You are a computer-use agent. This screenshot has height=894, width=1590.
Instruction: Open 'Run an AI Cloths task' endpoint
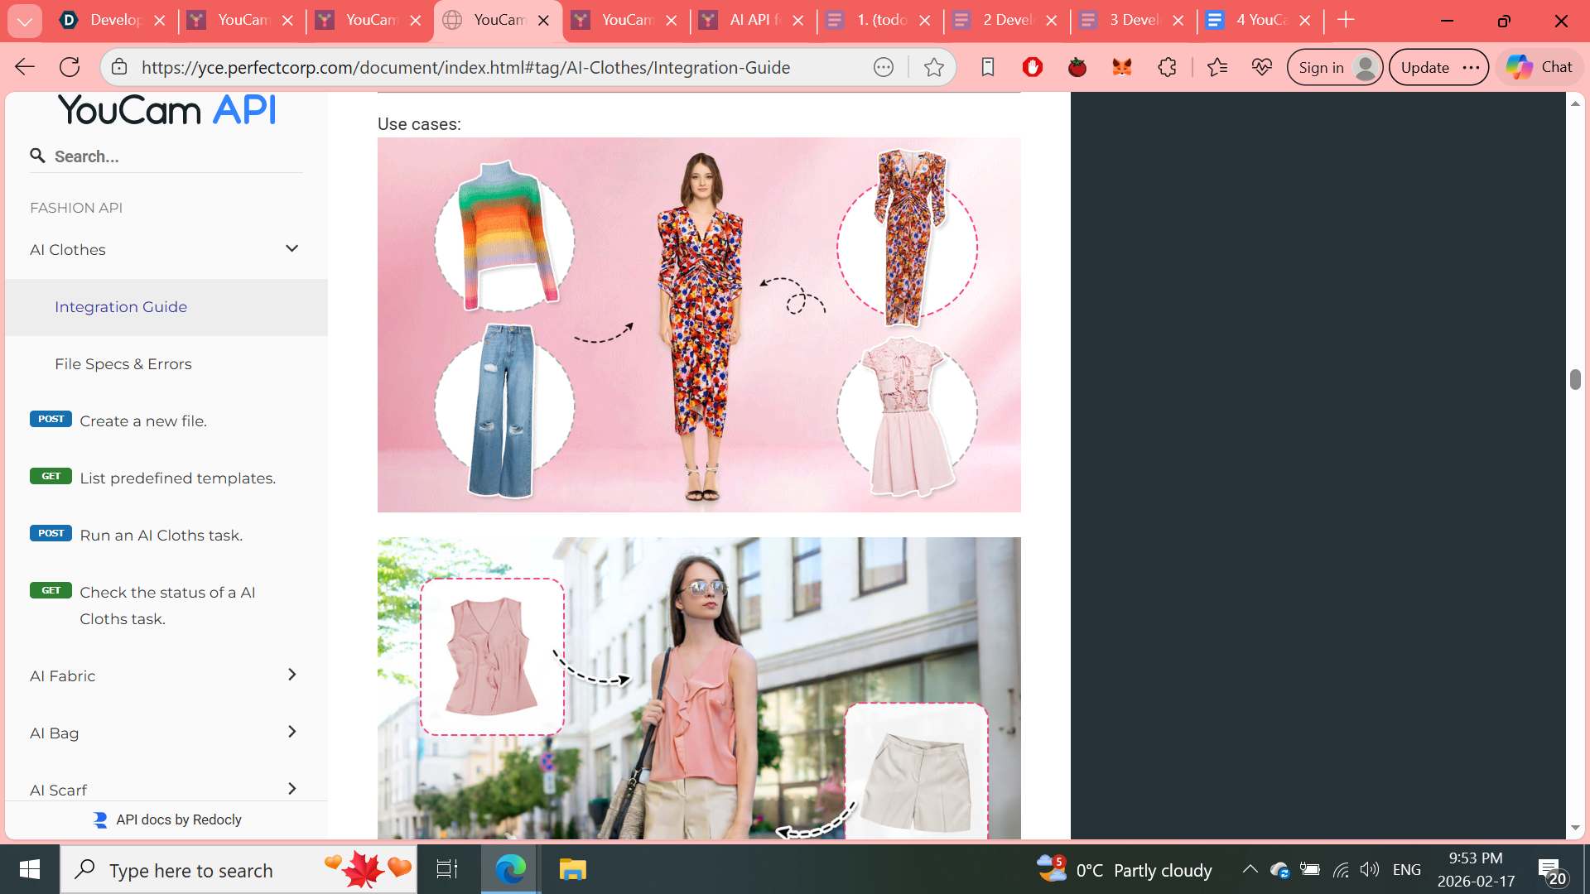[x=161, y=536]
